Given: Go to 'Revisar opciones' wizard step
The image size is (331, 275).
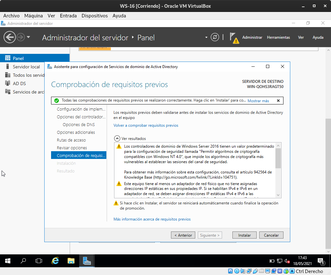Looking at the screenshot, I should click(72, 148).
